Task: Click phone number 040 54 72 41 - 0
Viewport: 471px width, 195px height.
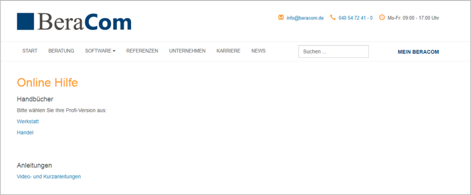Action: pyautogui.click(x=356, y=18)
